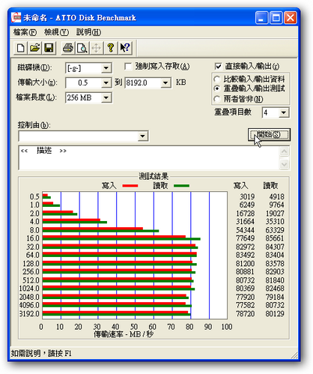Save benchmark results with floppy icon
Viewport: 313px width, 374px height.
pyautogui.click(x=49, y=48)
